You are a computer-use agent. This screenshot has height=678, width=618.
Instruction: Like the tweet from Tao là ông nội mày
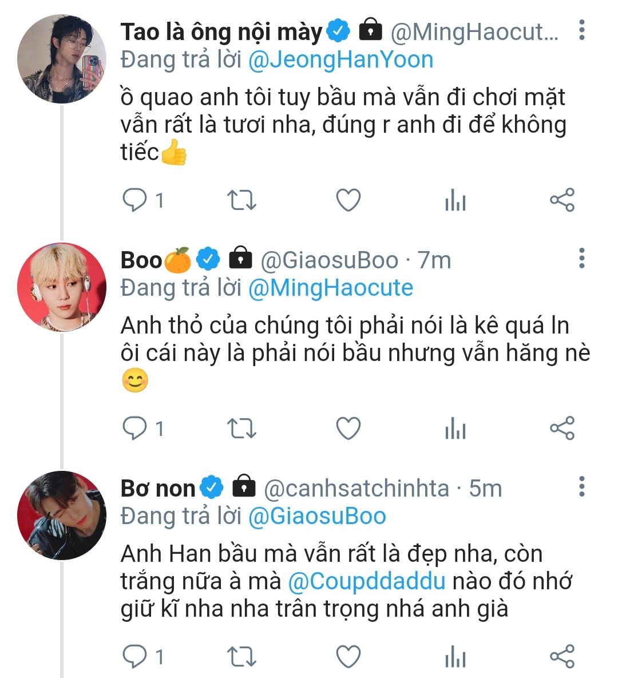(348, 200)
